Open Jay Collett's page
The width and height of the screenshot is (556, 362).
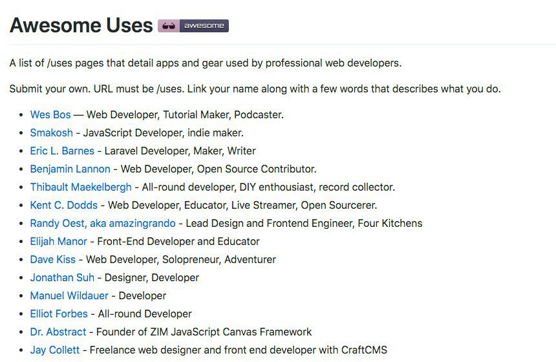point(55,350)
